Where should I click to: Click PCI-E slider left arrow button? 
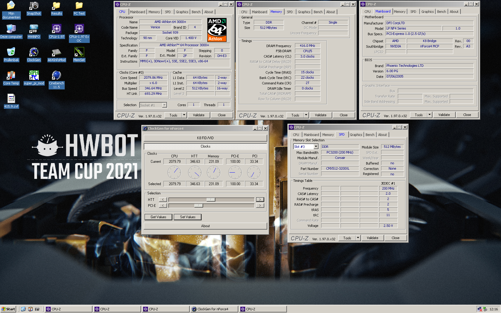[x=163, y=205]
